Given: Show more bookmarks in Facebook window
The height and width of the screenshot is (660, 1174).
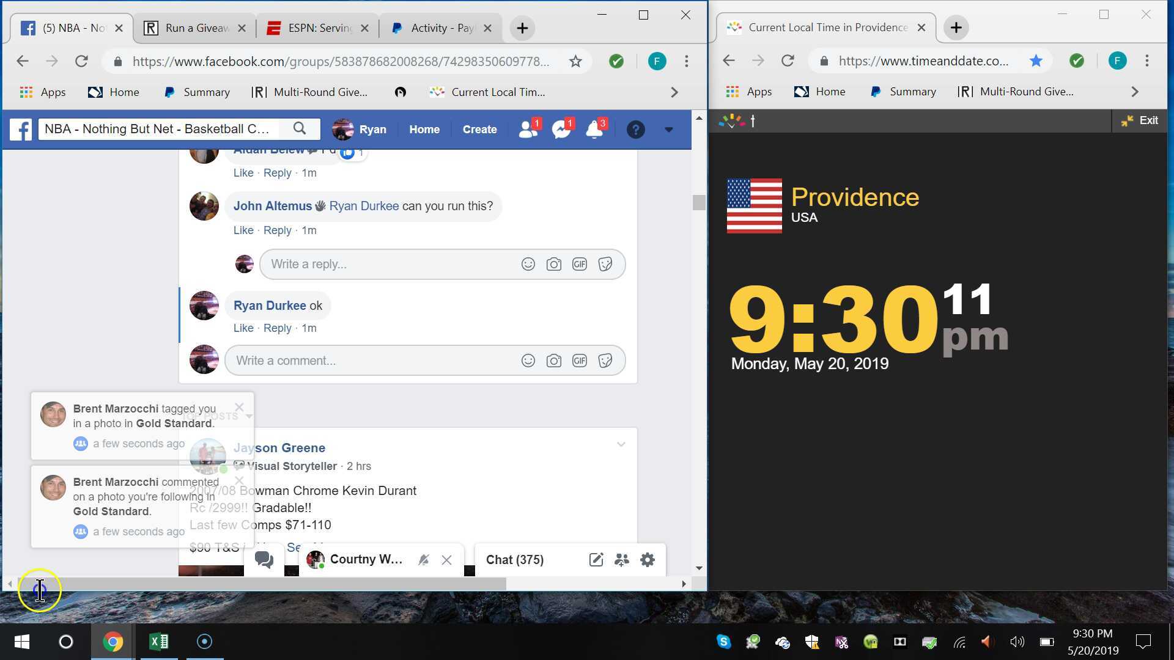Looking at the screenshot, I should coord(674,92).
